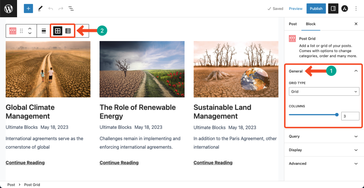Click the Post Grid block type icon
The image size is (364, 188).
(13, 31)
